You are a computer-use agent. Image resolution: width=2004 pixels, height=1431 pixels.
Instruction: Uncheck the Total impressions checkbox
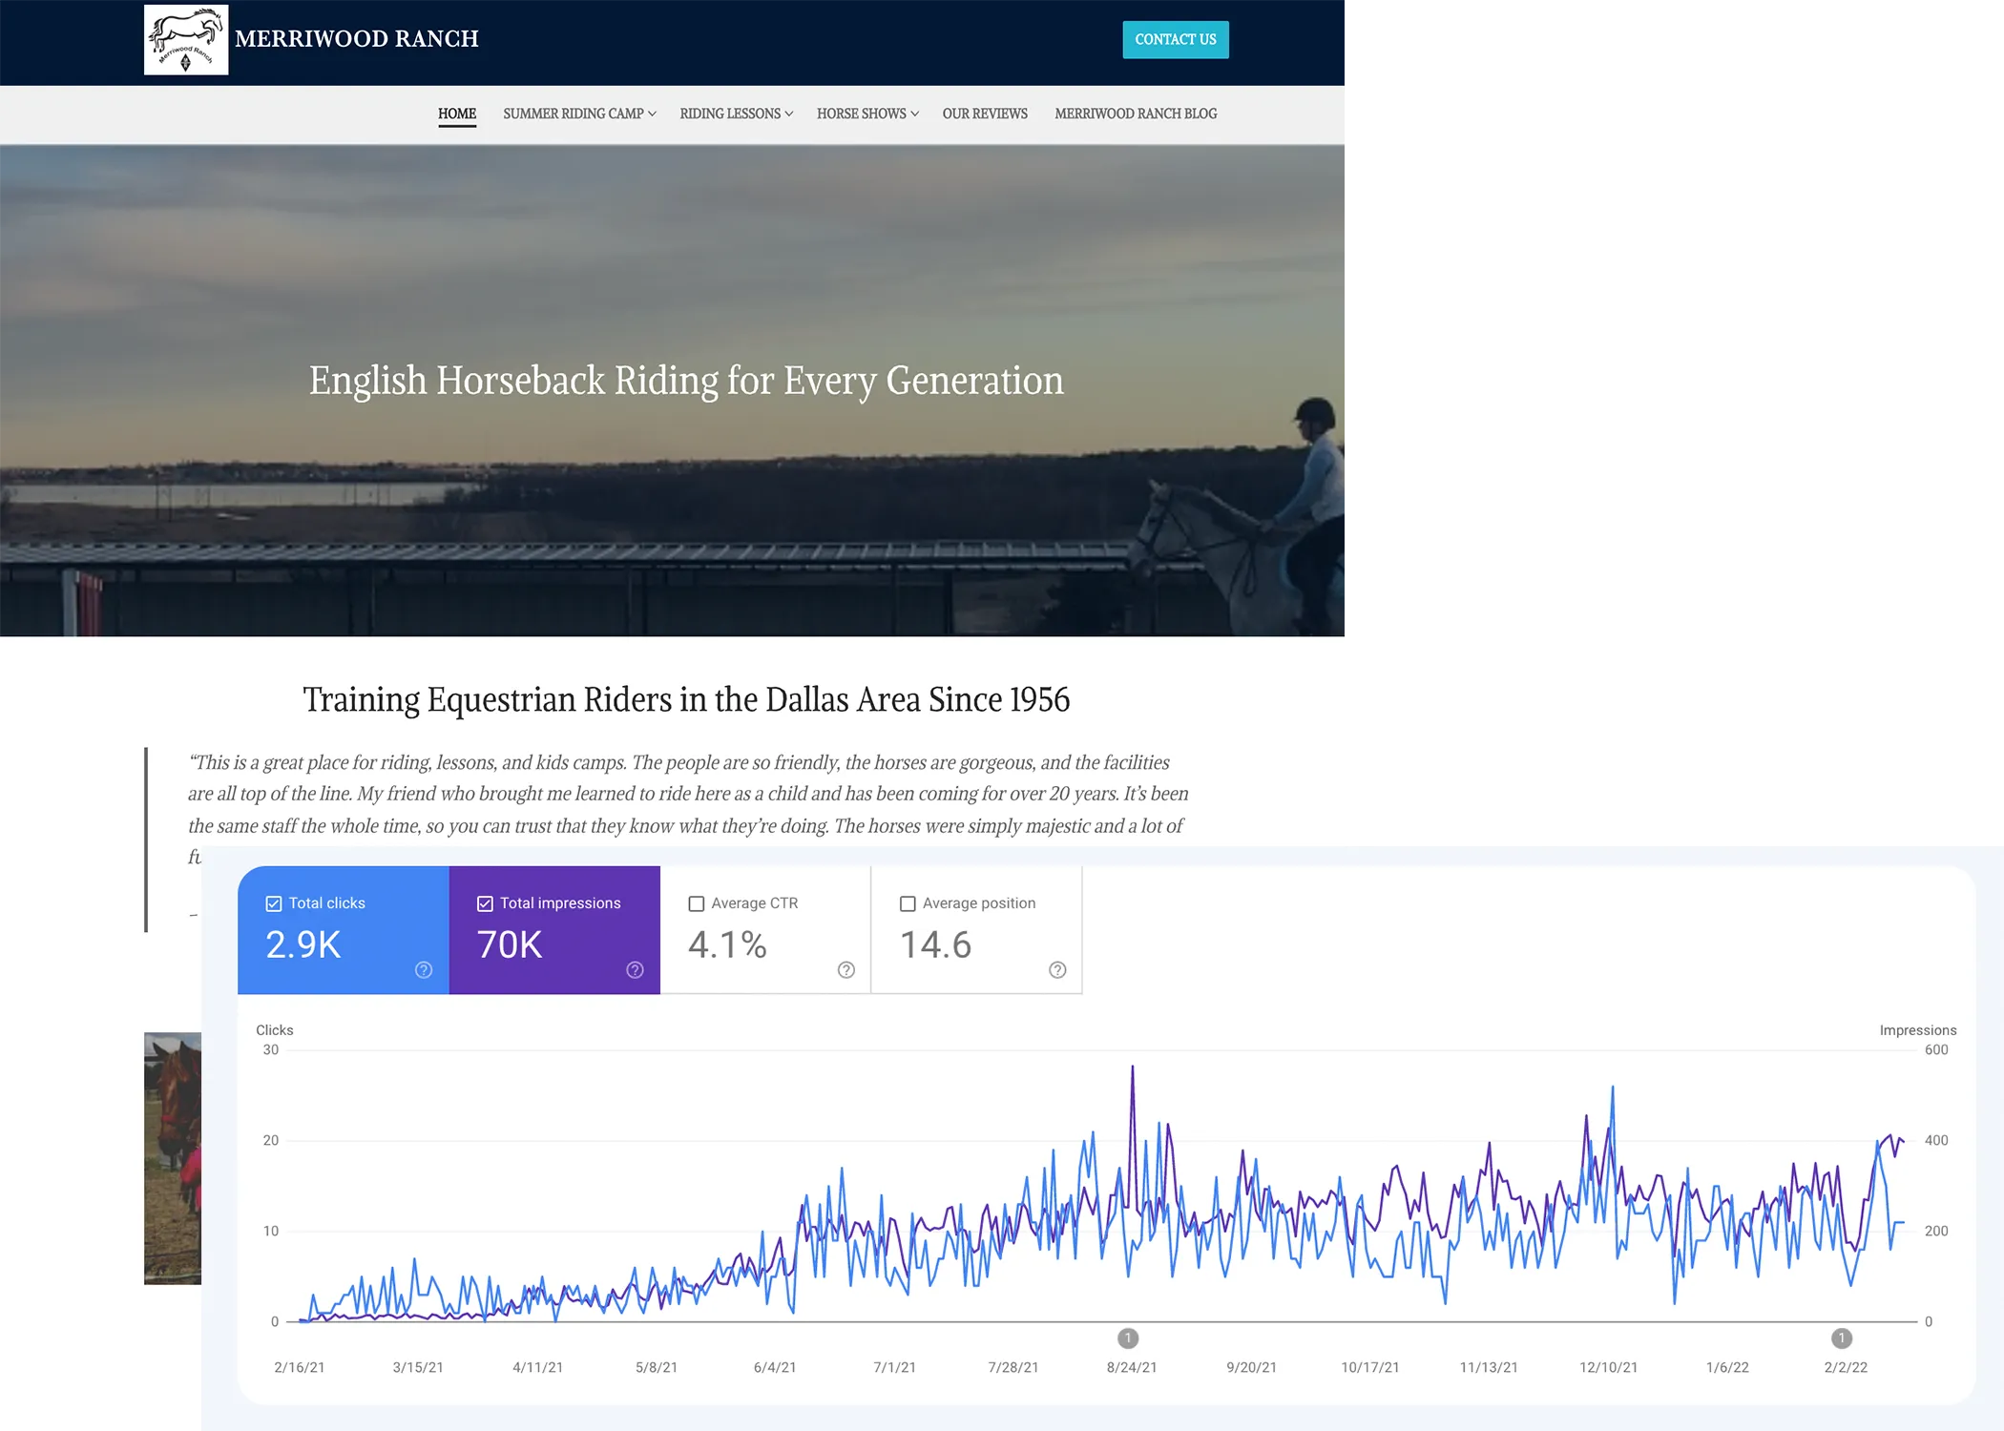485,903
